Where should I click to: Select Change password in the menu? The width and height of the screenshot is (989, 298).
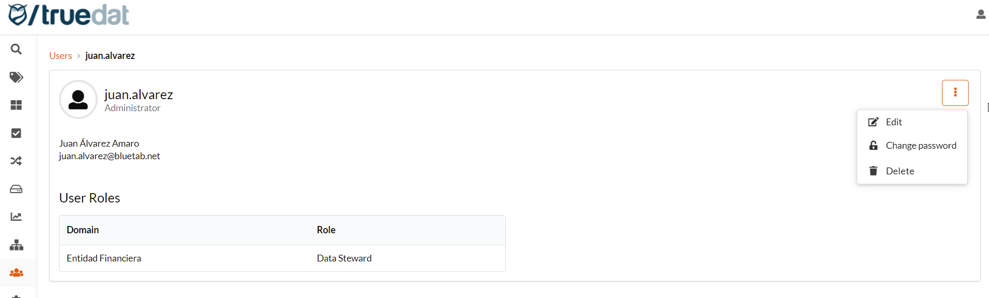pos(921,146)
